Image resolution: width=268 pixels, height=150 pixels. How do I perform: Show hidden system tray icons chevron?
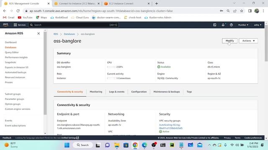pos(209,145)
